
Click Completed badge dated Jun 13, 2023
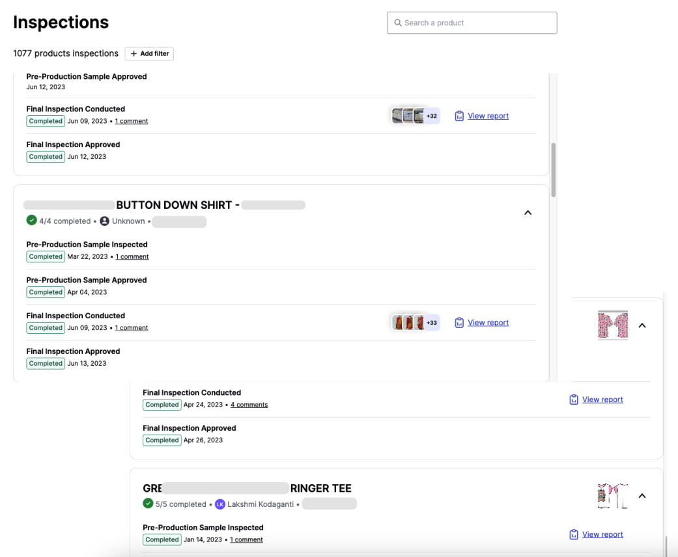46,363
